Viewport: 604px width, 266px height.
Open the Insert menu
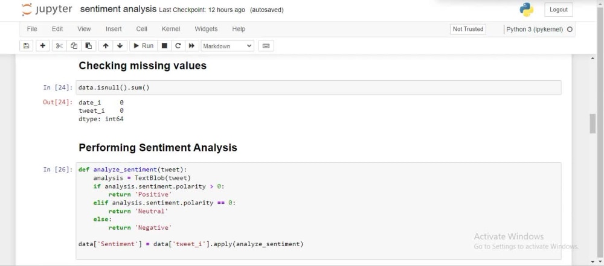click(114, 29)
